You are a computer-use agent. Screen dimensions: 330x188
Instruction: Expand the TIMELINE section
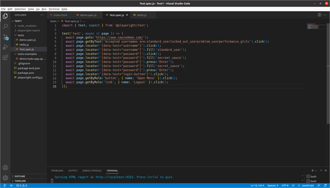pos(29,181)
